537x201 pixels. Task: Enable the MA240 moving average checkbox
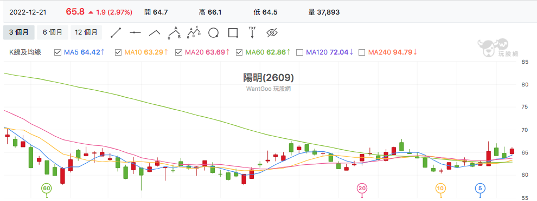pos(362,52)
